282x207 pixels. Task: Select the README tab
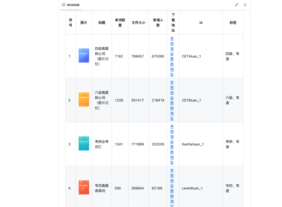point(70,5)
